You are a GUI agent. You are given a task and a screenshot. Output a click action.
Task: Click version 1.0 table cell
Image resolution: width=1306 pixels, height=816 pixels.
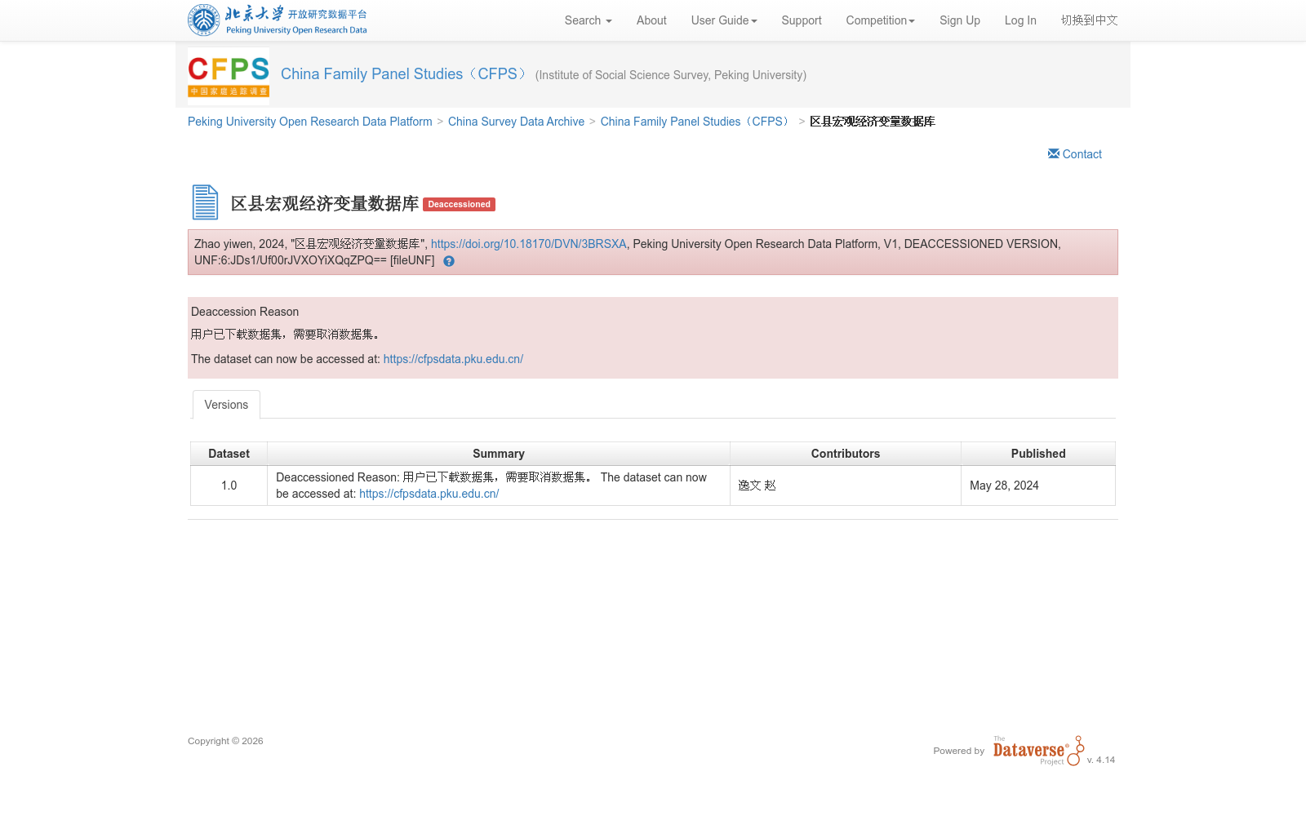tap(229, 486)
